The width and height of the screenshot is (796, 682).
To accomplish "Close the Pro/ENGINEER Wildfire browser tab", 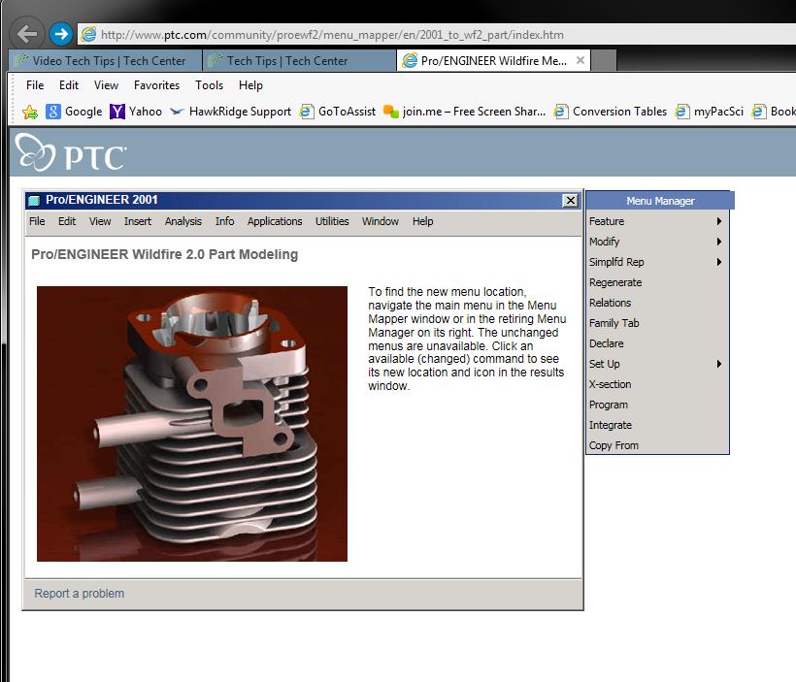I will [x=580, y=60].
